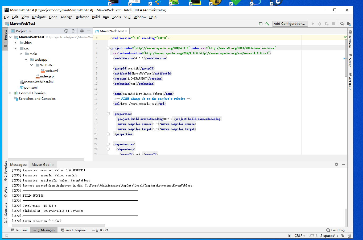Open the Tools menu
The image size is (363, 240).
tap(117, 17)
